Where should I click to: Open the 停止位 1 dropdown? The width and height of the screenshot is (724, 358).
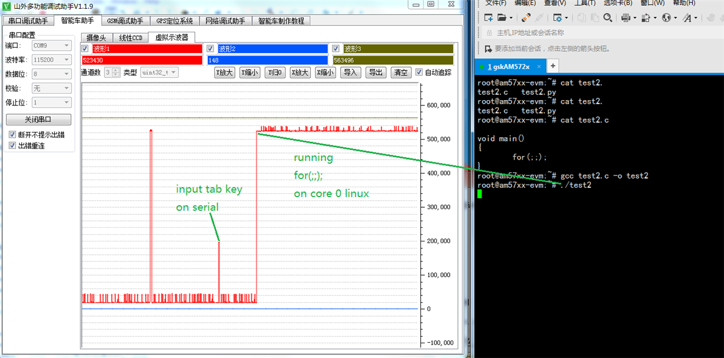[x=52, y=102]
